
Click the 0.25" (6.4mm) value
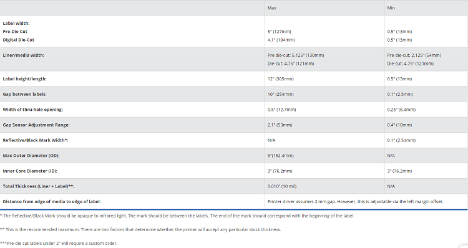401,110
